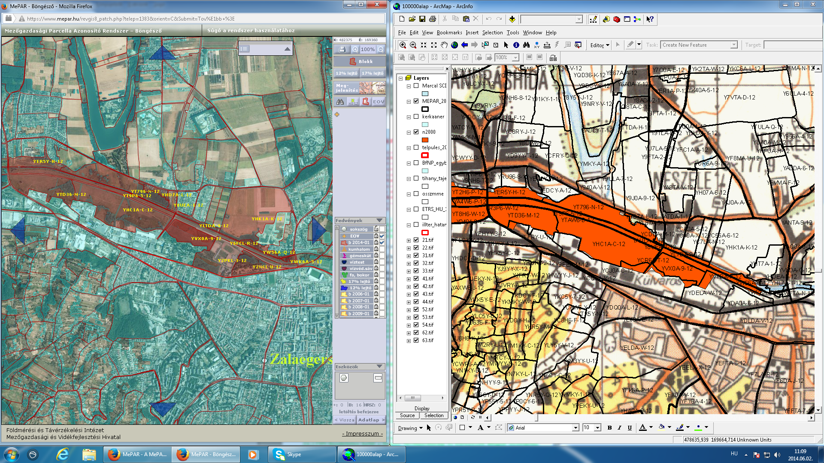Viewport: 824px width, 463px height.
Task: Follow the Impresszum link
Action: click(362, 433)
